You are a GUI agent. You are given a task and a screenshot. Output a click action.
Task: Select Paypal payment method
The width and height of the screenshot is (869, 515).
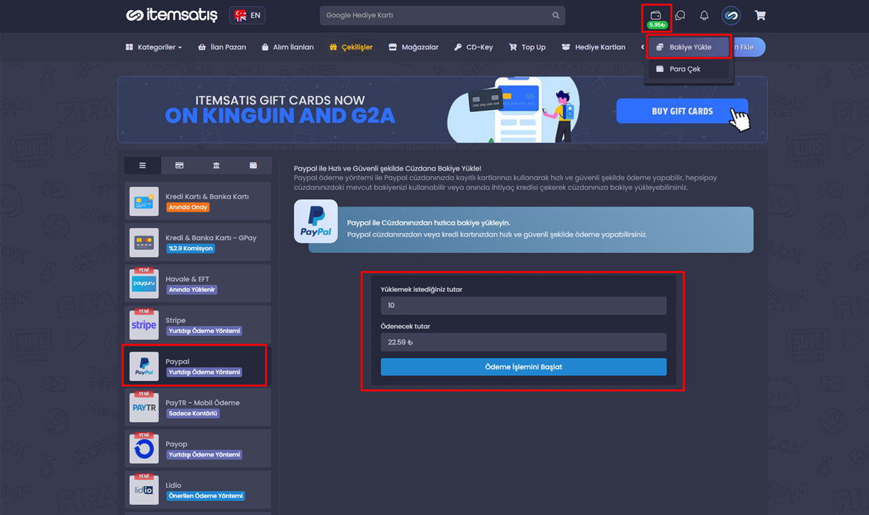tap(198, 366)
